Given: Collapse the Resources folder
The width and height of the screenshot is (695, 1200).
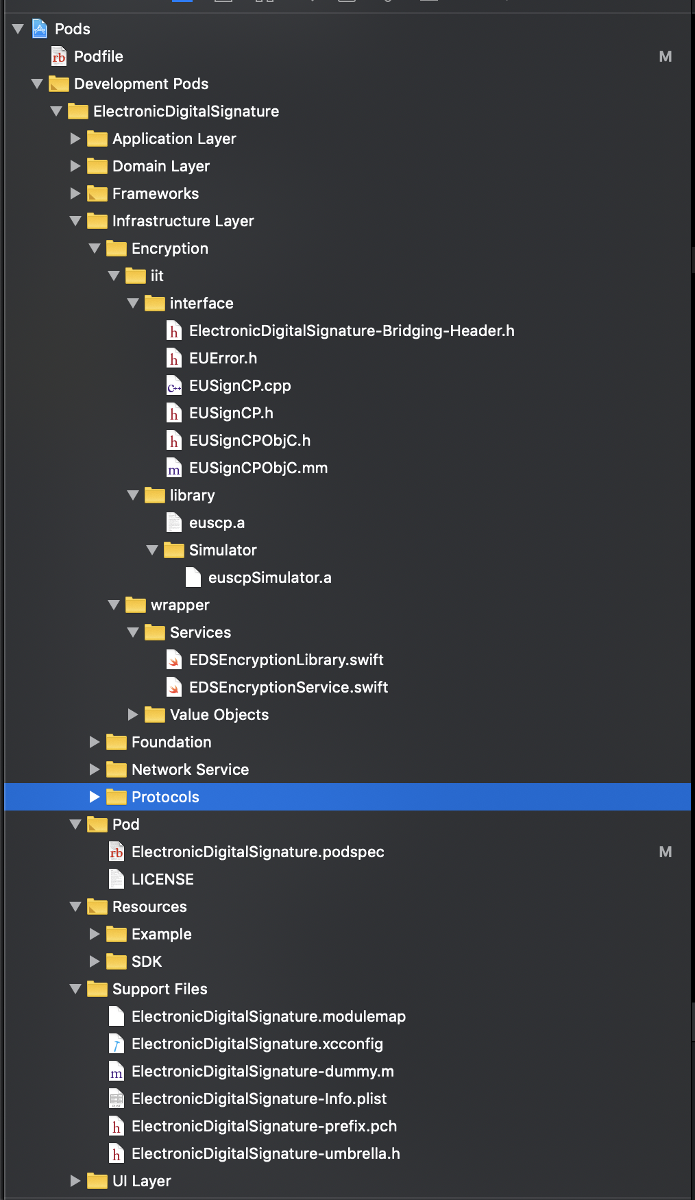Looking at the screenshot, I should coord(75,907).
